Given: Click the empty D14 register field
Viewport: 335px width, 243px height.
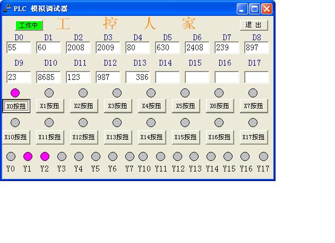Looking at the screenshot, I should 167,77.
